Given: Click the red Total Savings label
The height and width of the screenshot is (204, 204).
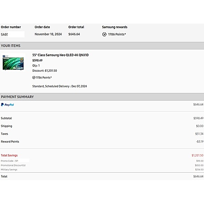Looking at the screenshot, I should tap(9, 155).
